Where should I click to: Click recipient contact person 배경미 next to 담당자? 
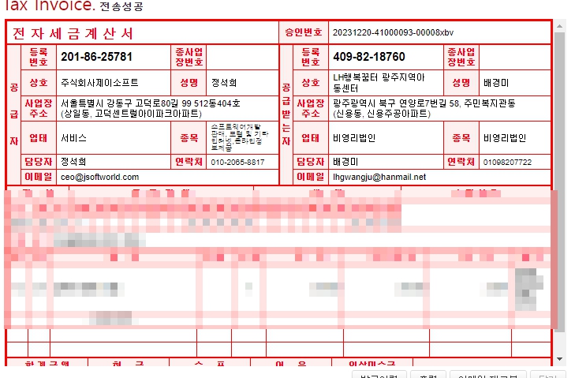tap(345, 162)
